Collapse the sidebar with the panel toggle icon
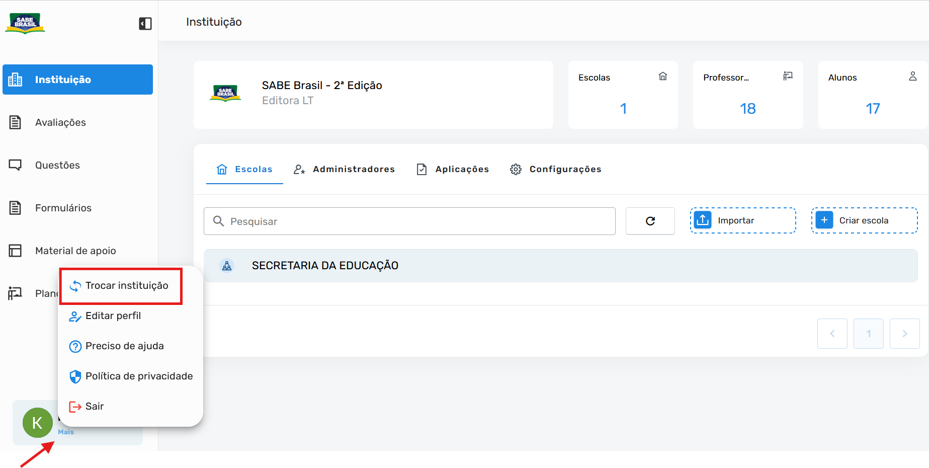The height and width of the screenshot is (468, 929). [145, 24]
